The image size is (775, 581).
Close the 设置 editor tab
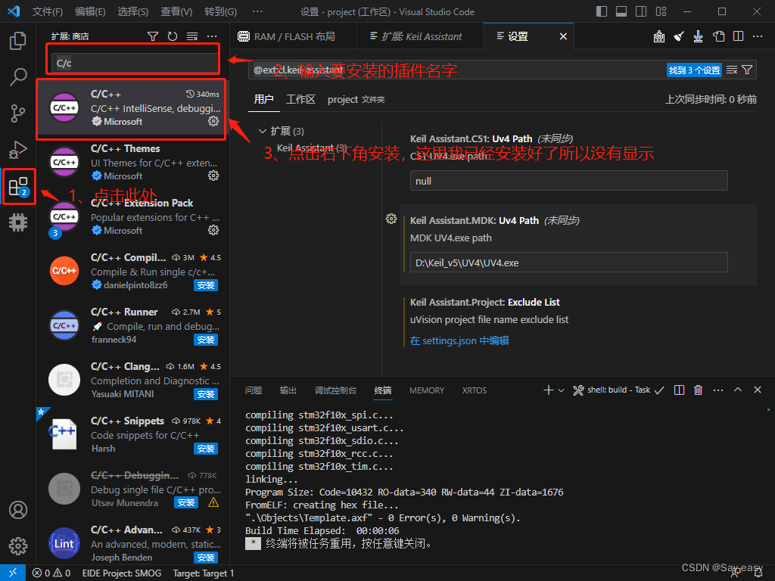pos(563,36)
